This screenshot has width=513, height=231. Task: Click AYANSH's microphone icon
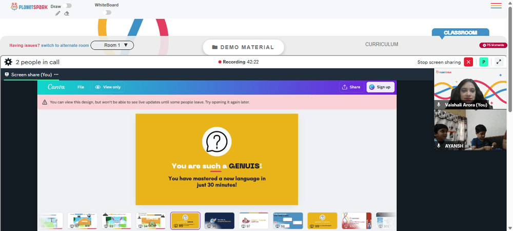point(439,146)
